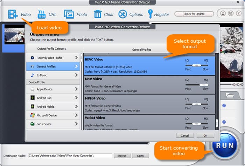Image resolution: width=245 pixels, height=166 pixels.
Task: Click the to Music note icon
Action: pos(32,75)
